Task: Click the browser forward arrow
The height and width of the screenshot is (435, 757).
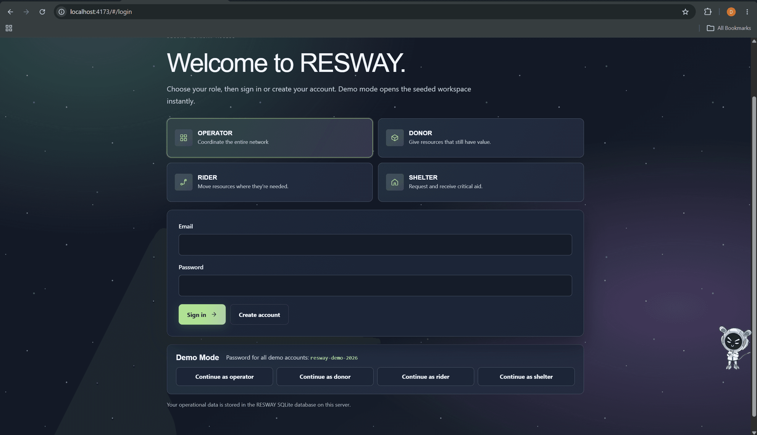Action: [26, 12]
